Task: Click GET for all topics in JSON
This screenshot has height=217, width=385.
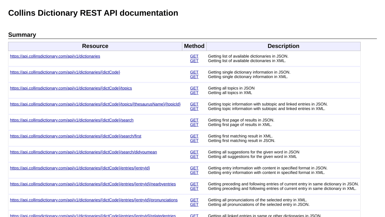Action: click(x=194, y=88)
